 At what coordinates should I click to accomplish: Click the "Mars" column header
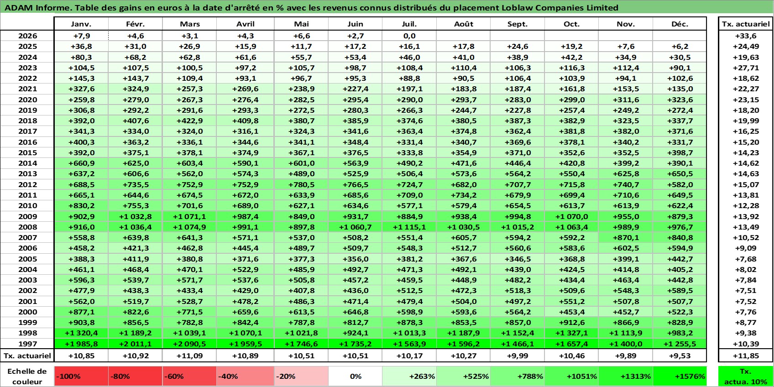190,24
